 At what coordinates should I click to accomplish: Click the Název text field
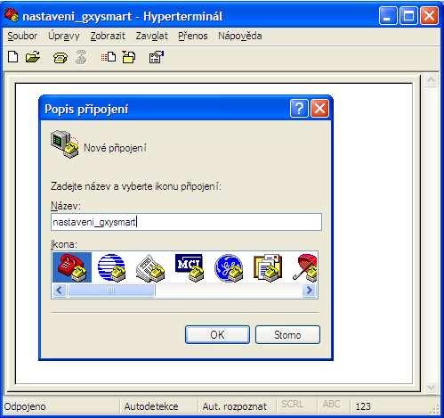186,222
